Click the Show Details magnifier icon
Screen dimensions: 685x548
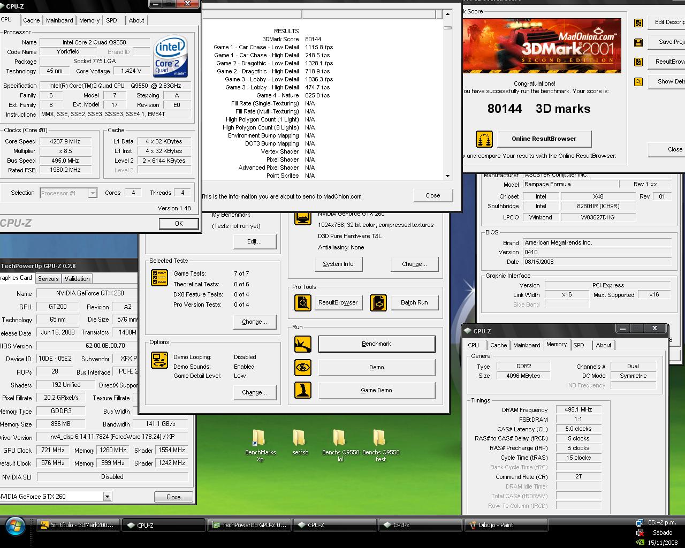[x=638, y=82]
